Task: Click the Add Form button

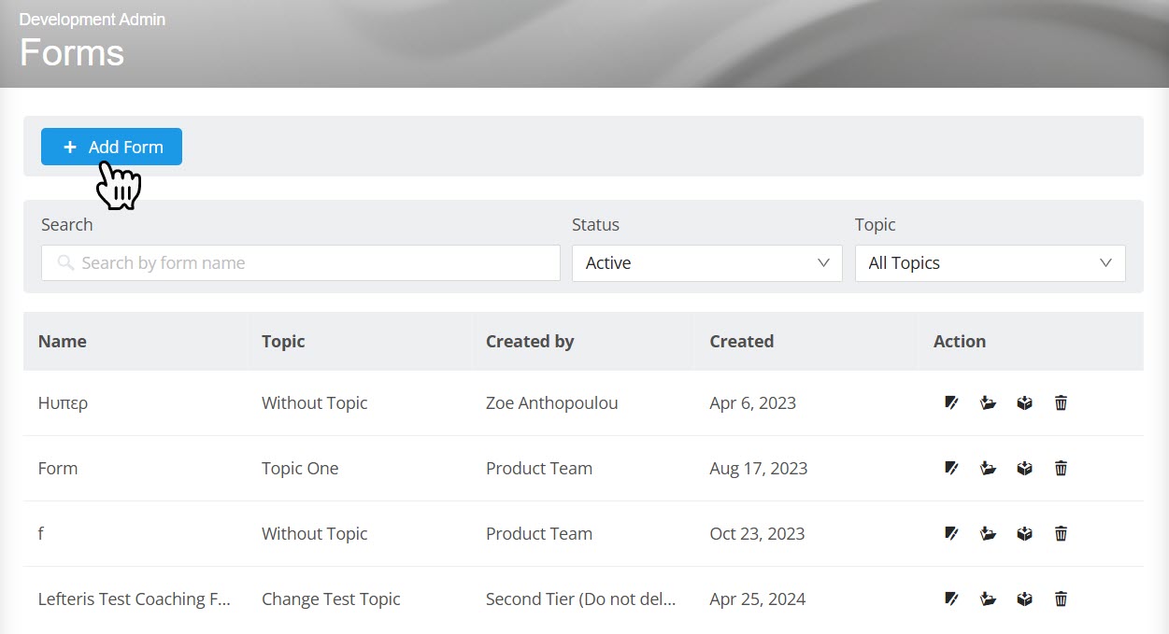Action: (x=111, y=147)
